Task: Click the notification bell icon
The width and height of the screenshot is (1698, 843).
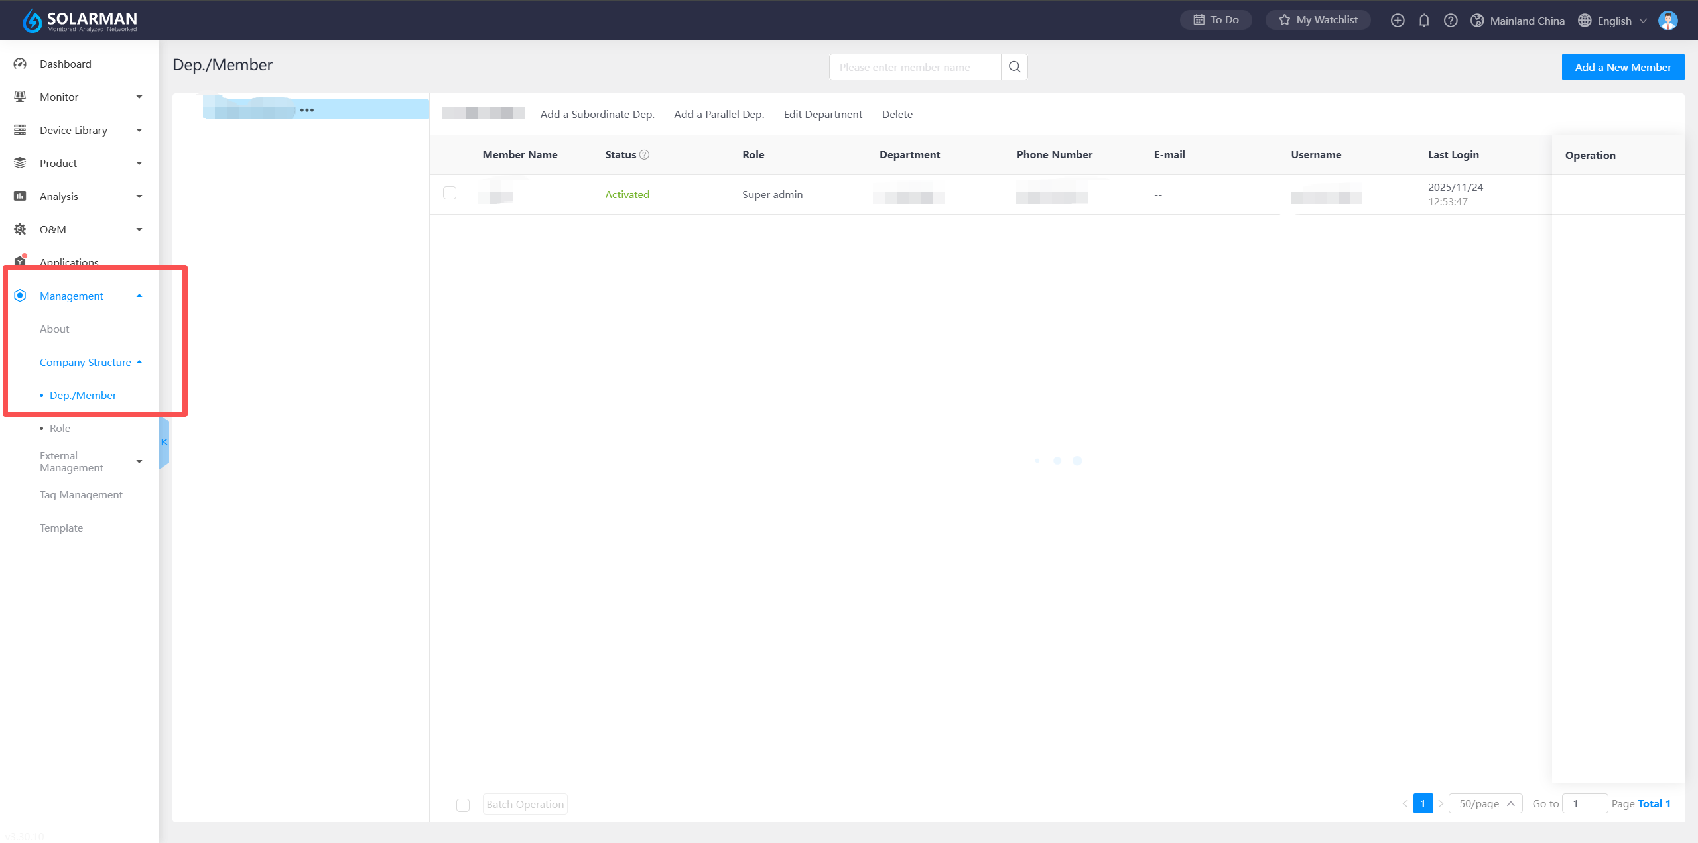Action: [1424, 21]
